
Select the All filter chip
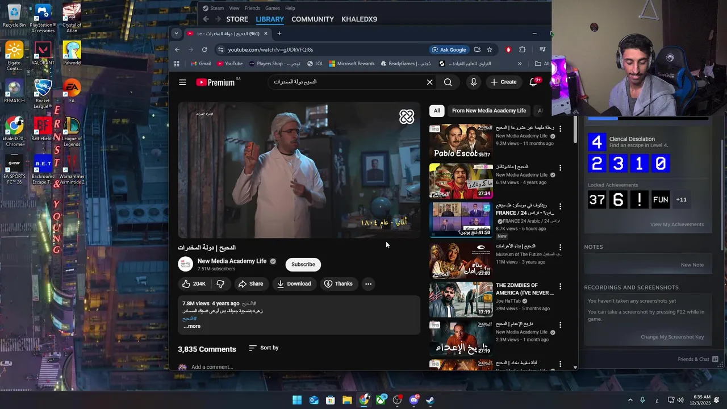pyautogui.click(x=437, y=111)
